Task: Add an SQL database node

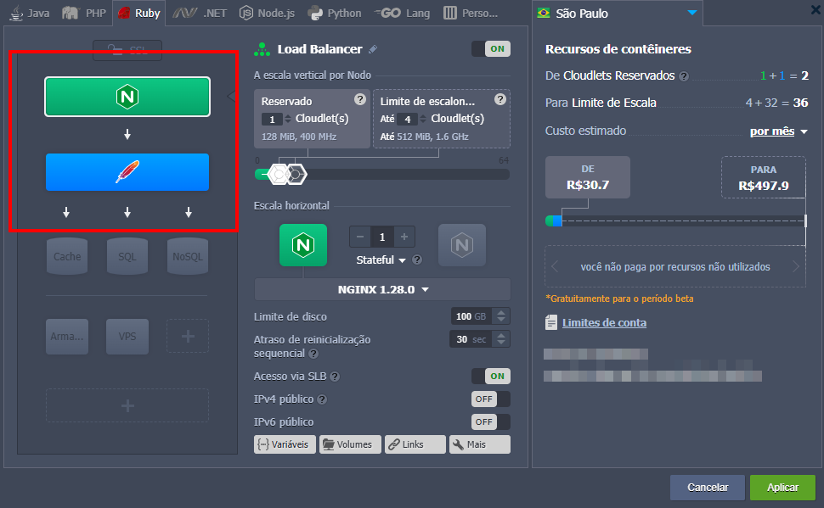Action: click(127, 257)
